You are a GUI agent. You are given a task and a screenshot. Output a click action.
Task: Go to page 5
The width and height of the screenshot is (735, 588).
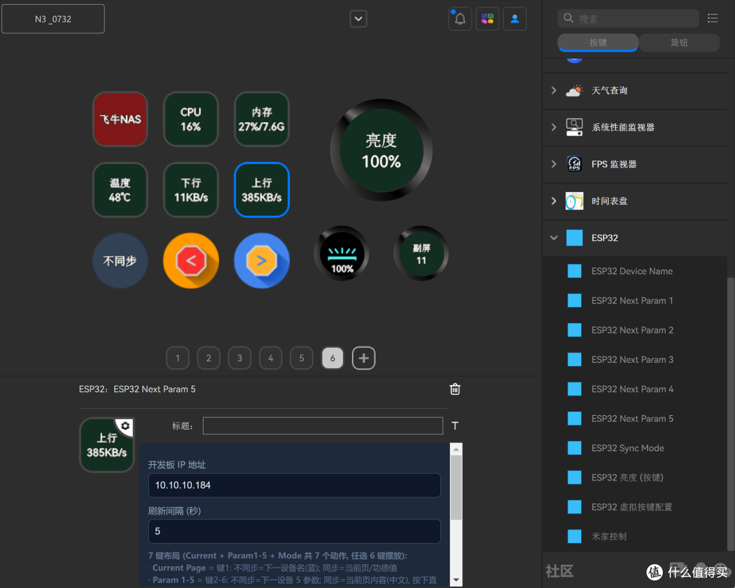pyautogui.click(x=301, y=358)
